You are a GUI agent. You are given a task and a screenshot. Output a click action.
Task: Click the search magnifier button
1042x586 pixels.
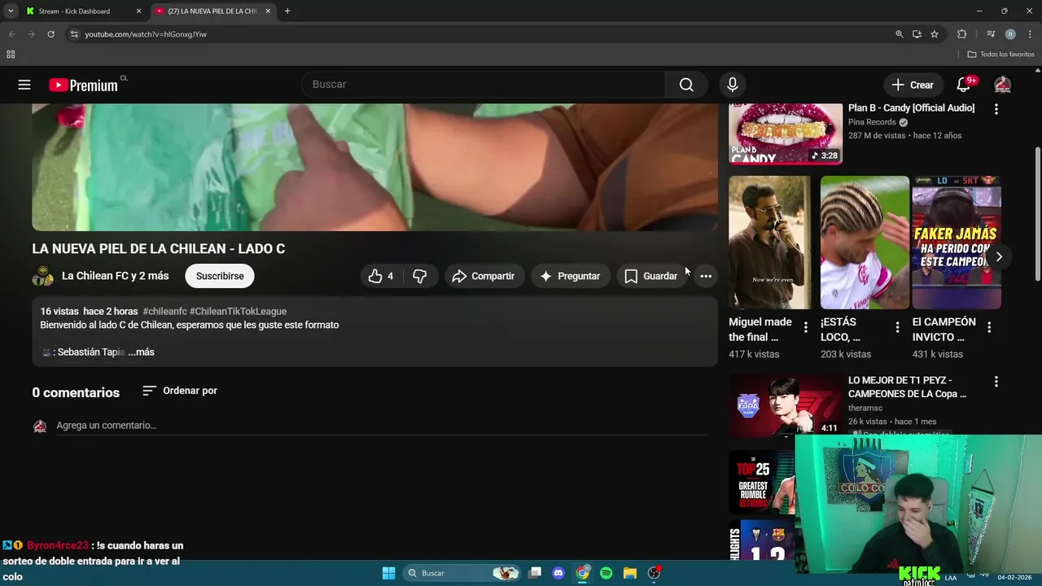click(x=686, y=85)
